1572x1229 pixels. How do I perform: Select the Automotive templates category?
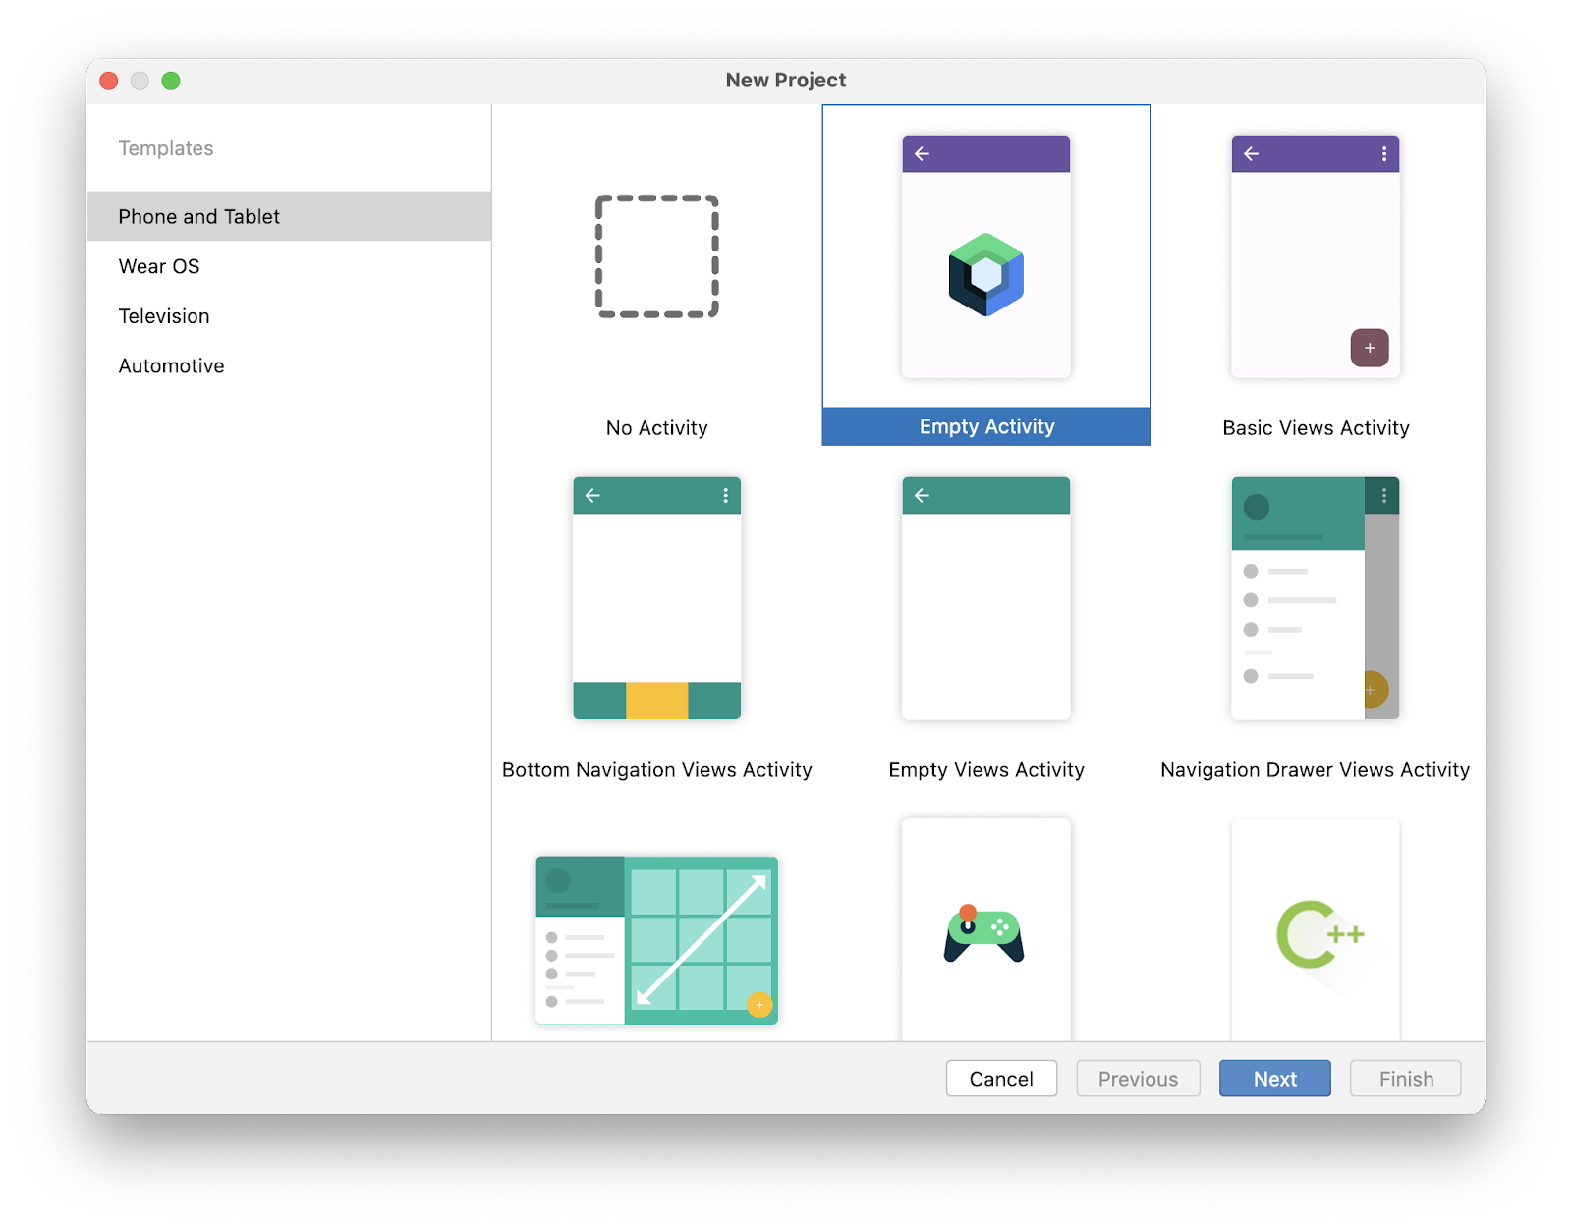[x=171, y=364]
